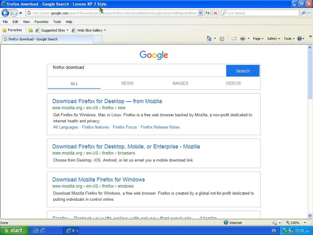Click the vertical scrollbar thumb

click(310, 74)
